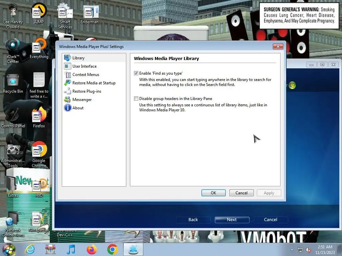Open the Windows Start orb
This screenshot has height=256, width=342.
pos(9,249)
